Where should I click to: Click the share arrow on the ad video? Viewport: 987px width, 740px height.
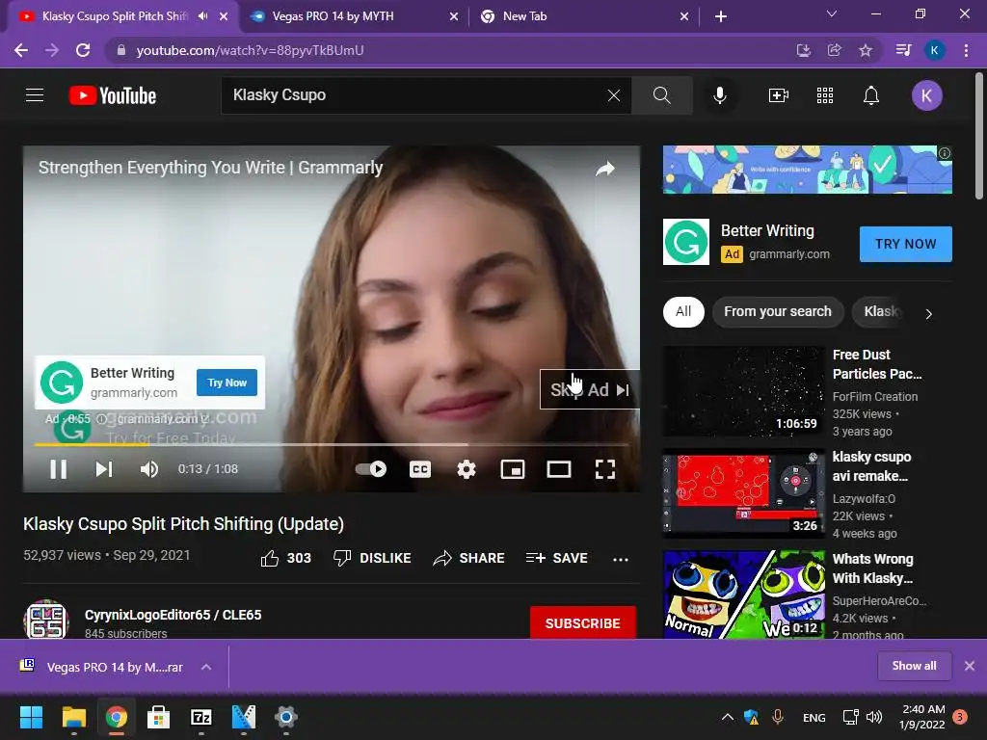click(605, 169)
